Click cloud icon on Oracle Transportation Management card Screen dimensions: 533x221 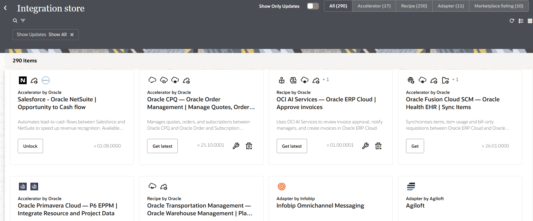(x=152, y=186)
